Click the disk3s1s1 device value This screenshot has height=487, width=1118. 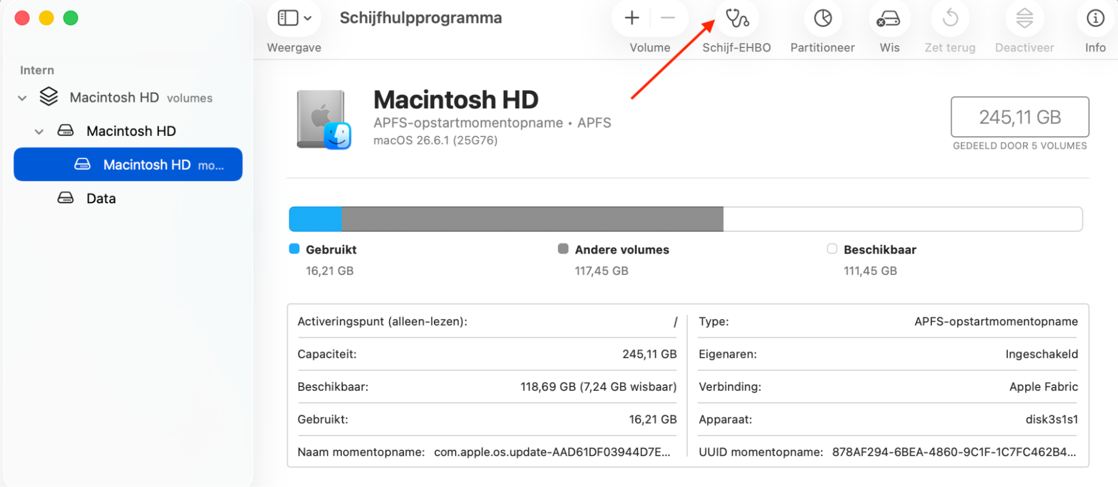tap(1051, 419)
